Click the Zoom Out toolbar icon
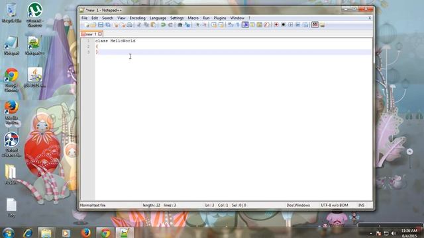This screenshot has width=424, height=238. point(205,25)
